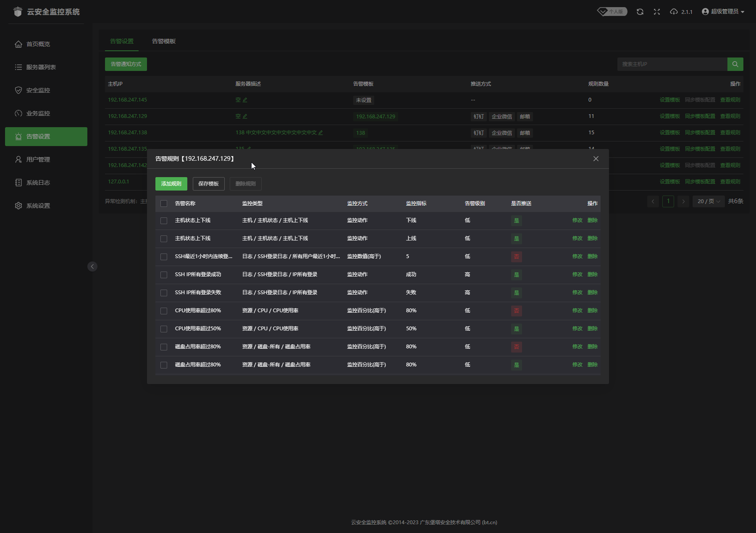Screen dimensions: 756x533
Task: Switch to 告警模板 tab
Action: tap(164, 41)
